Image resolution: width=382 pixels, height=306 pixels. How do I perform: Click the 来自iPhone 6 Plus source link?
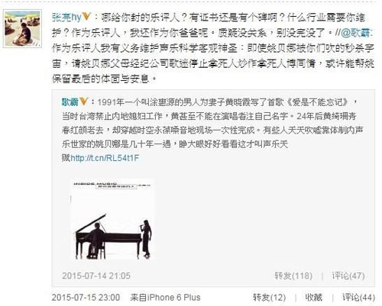coord(165,298)
